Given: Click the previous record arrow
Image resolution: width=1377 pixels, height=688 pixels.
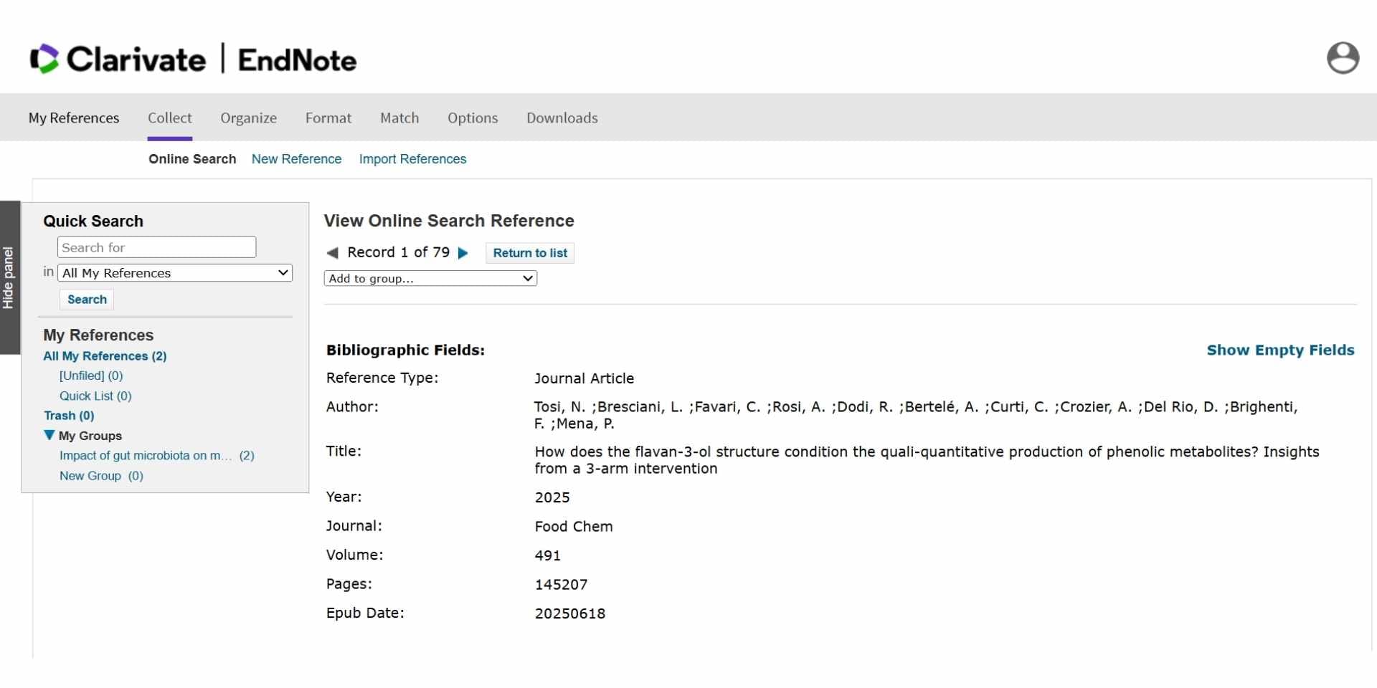Looking at the screenshot, I should click(333, 252).
